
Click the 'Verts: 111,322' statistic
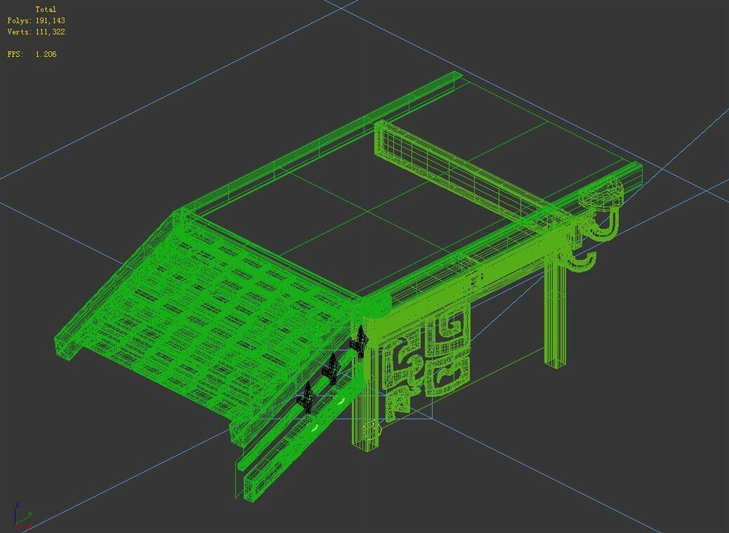point(36,32)
